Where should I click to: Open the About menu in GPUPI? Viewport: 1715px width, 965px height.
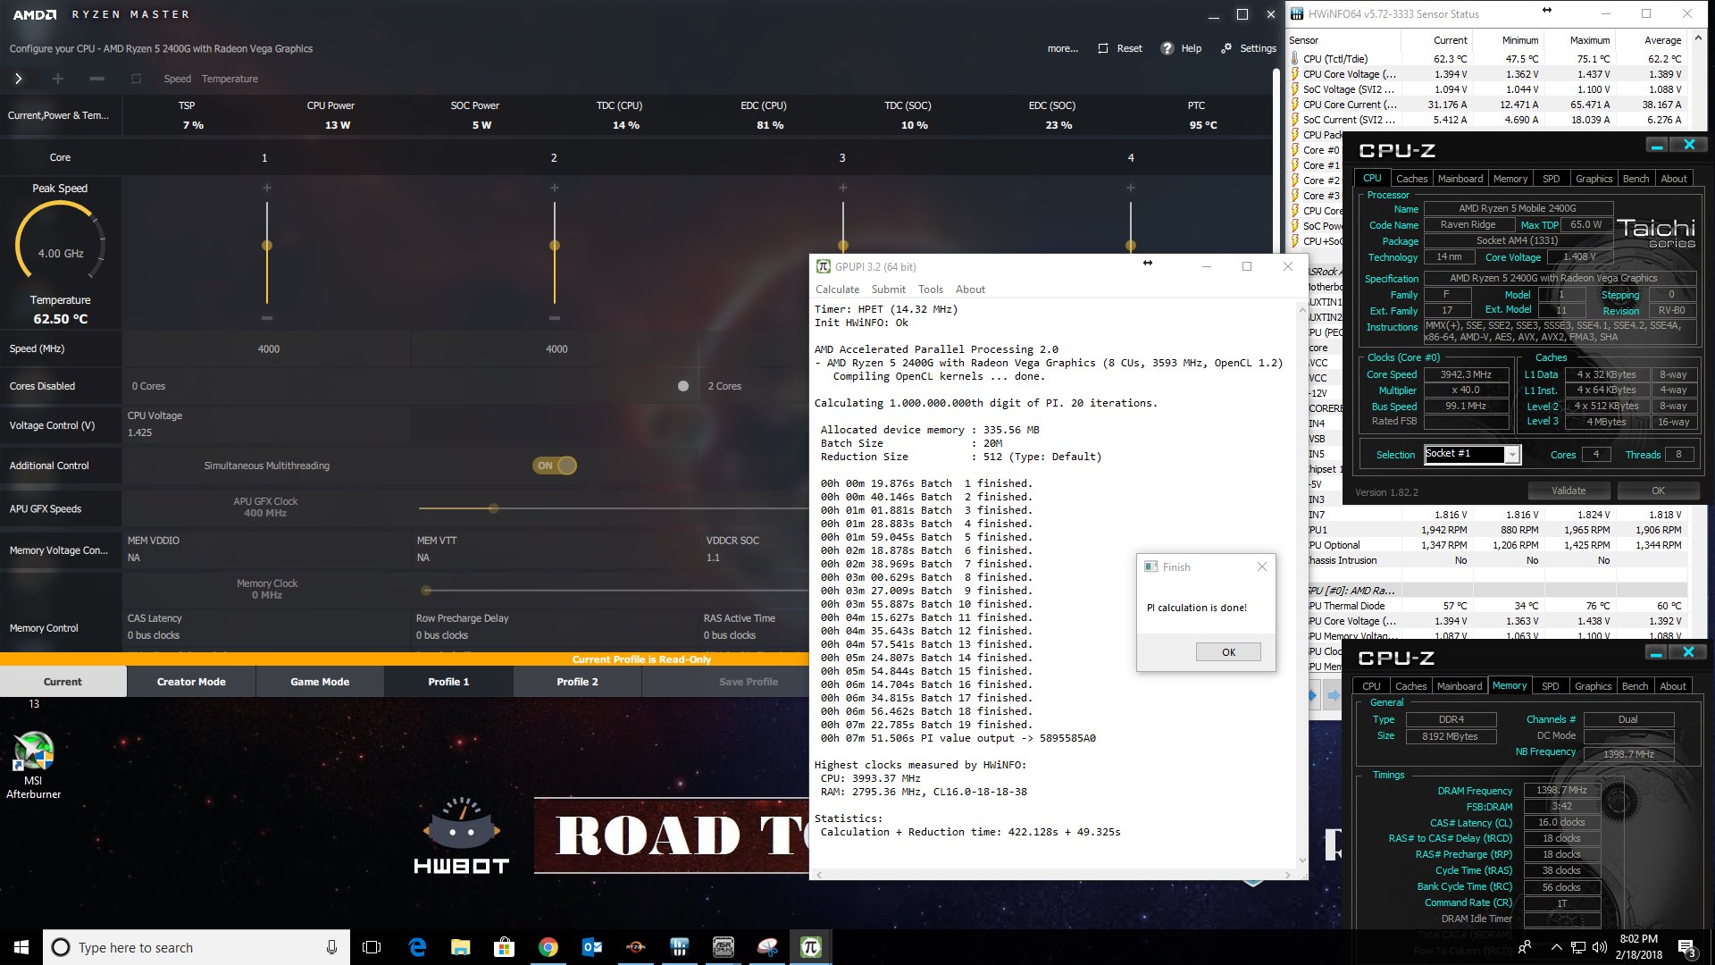tap(970, 289)
